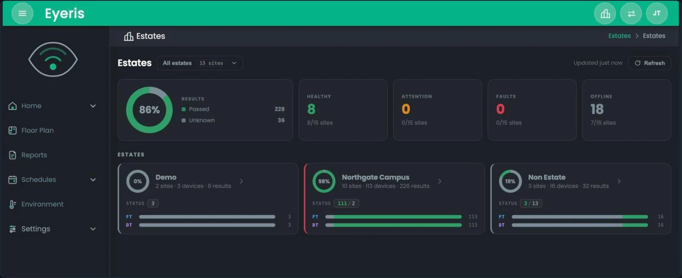Click the Northgate Campus 98% ring
The width and height of the screenshot is (682, 278).
click(x=324, y=181)
